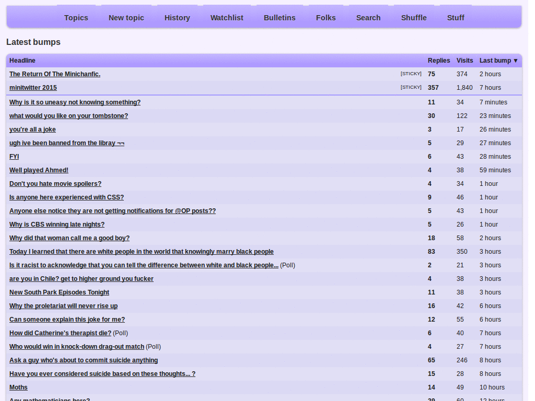Open the minitwitter 2015 sticky thread

click(x=33, y=87)
